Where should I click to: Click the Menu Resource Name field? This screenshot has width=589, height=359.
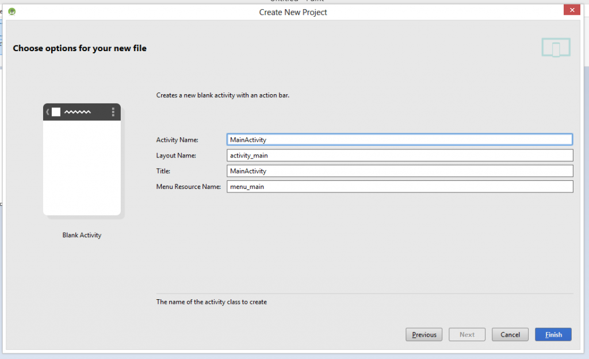399,187
